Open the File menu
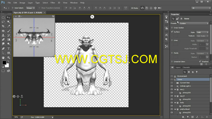 9,3
